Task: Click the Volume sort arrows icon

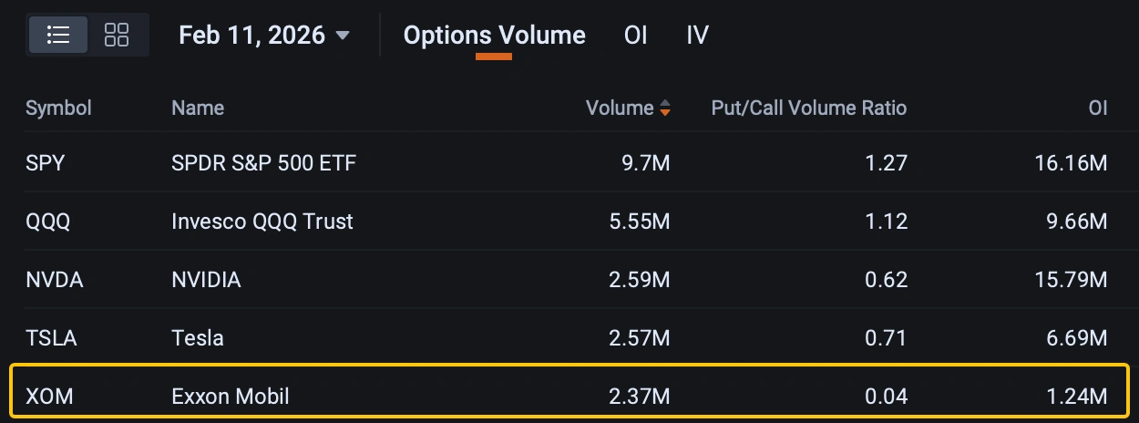Action: coord(665,108)
